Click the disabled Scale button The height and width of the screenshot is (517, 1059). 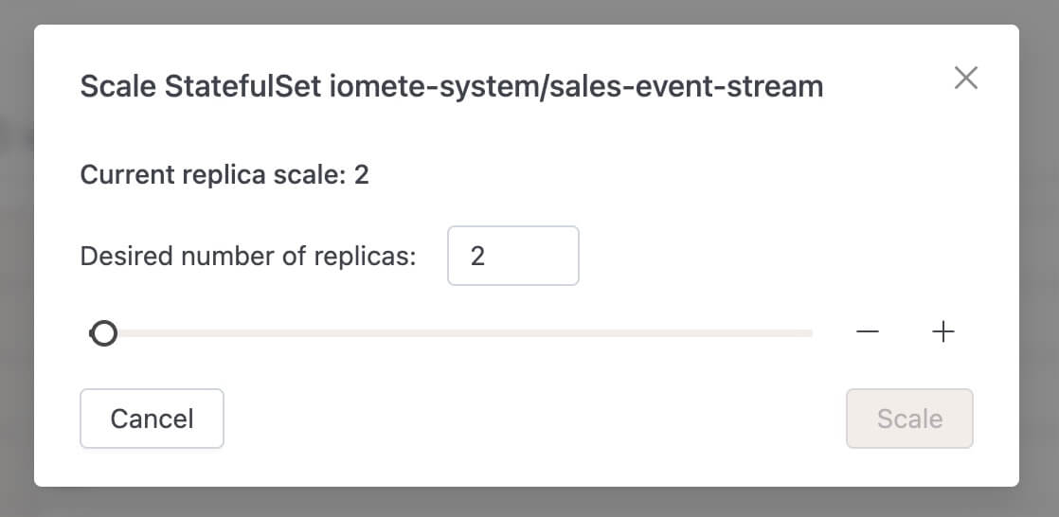click(x=909, y=419)
